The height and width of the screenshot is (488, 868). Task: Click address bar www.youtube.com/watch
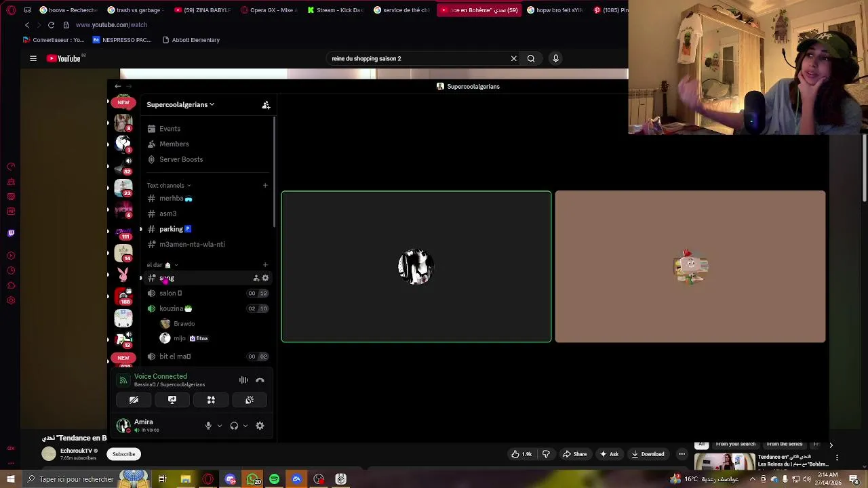pos(111,25)
